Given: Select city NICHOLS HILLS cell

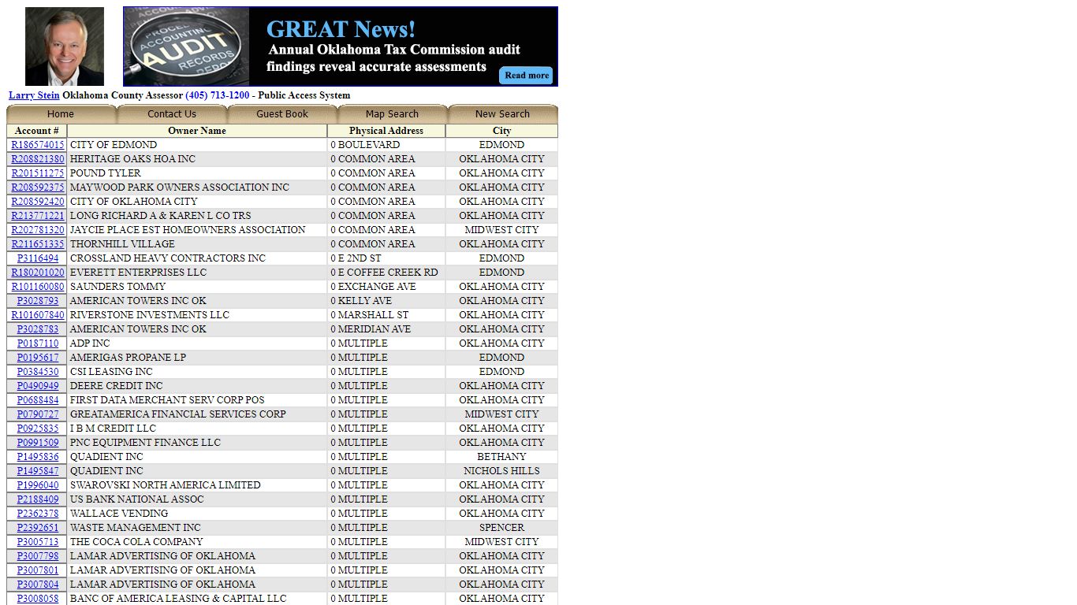Looking at the screenshot, I should coord(501,471).
